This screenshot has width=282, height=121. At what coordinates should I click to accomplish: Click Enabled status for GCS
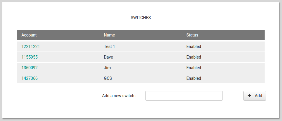click(x=194, y=78)
